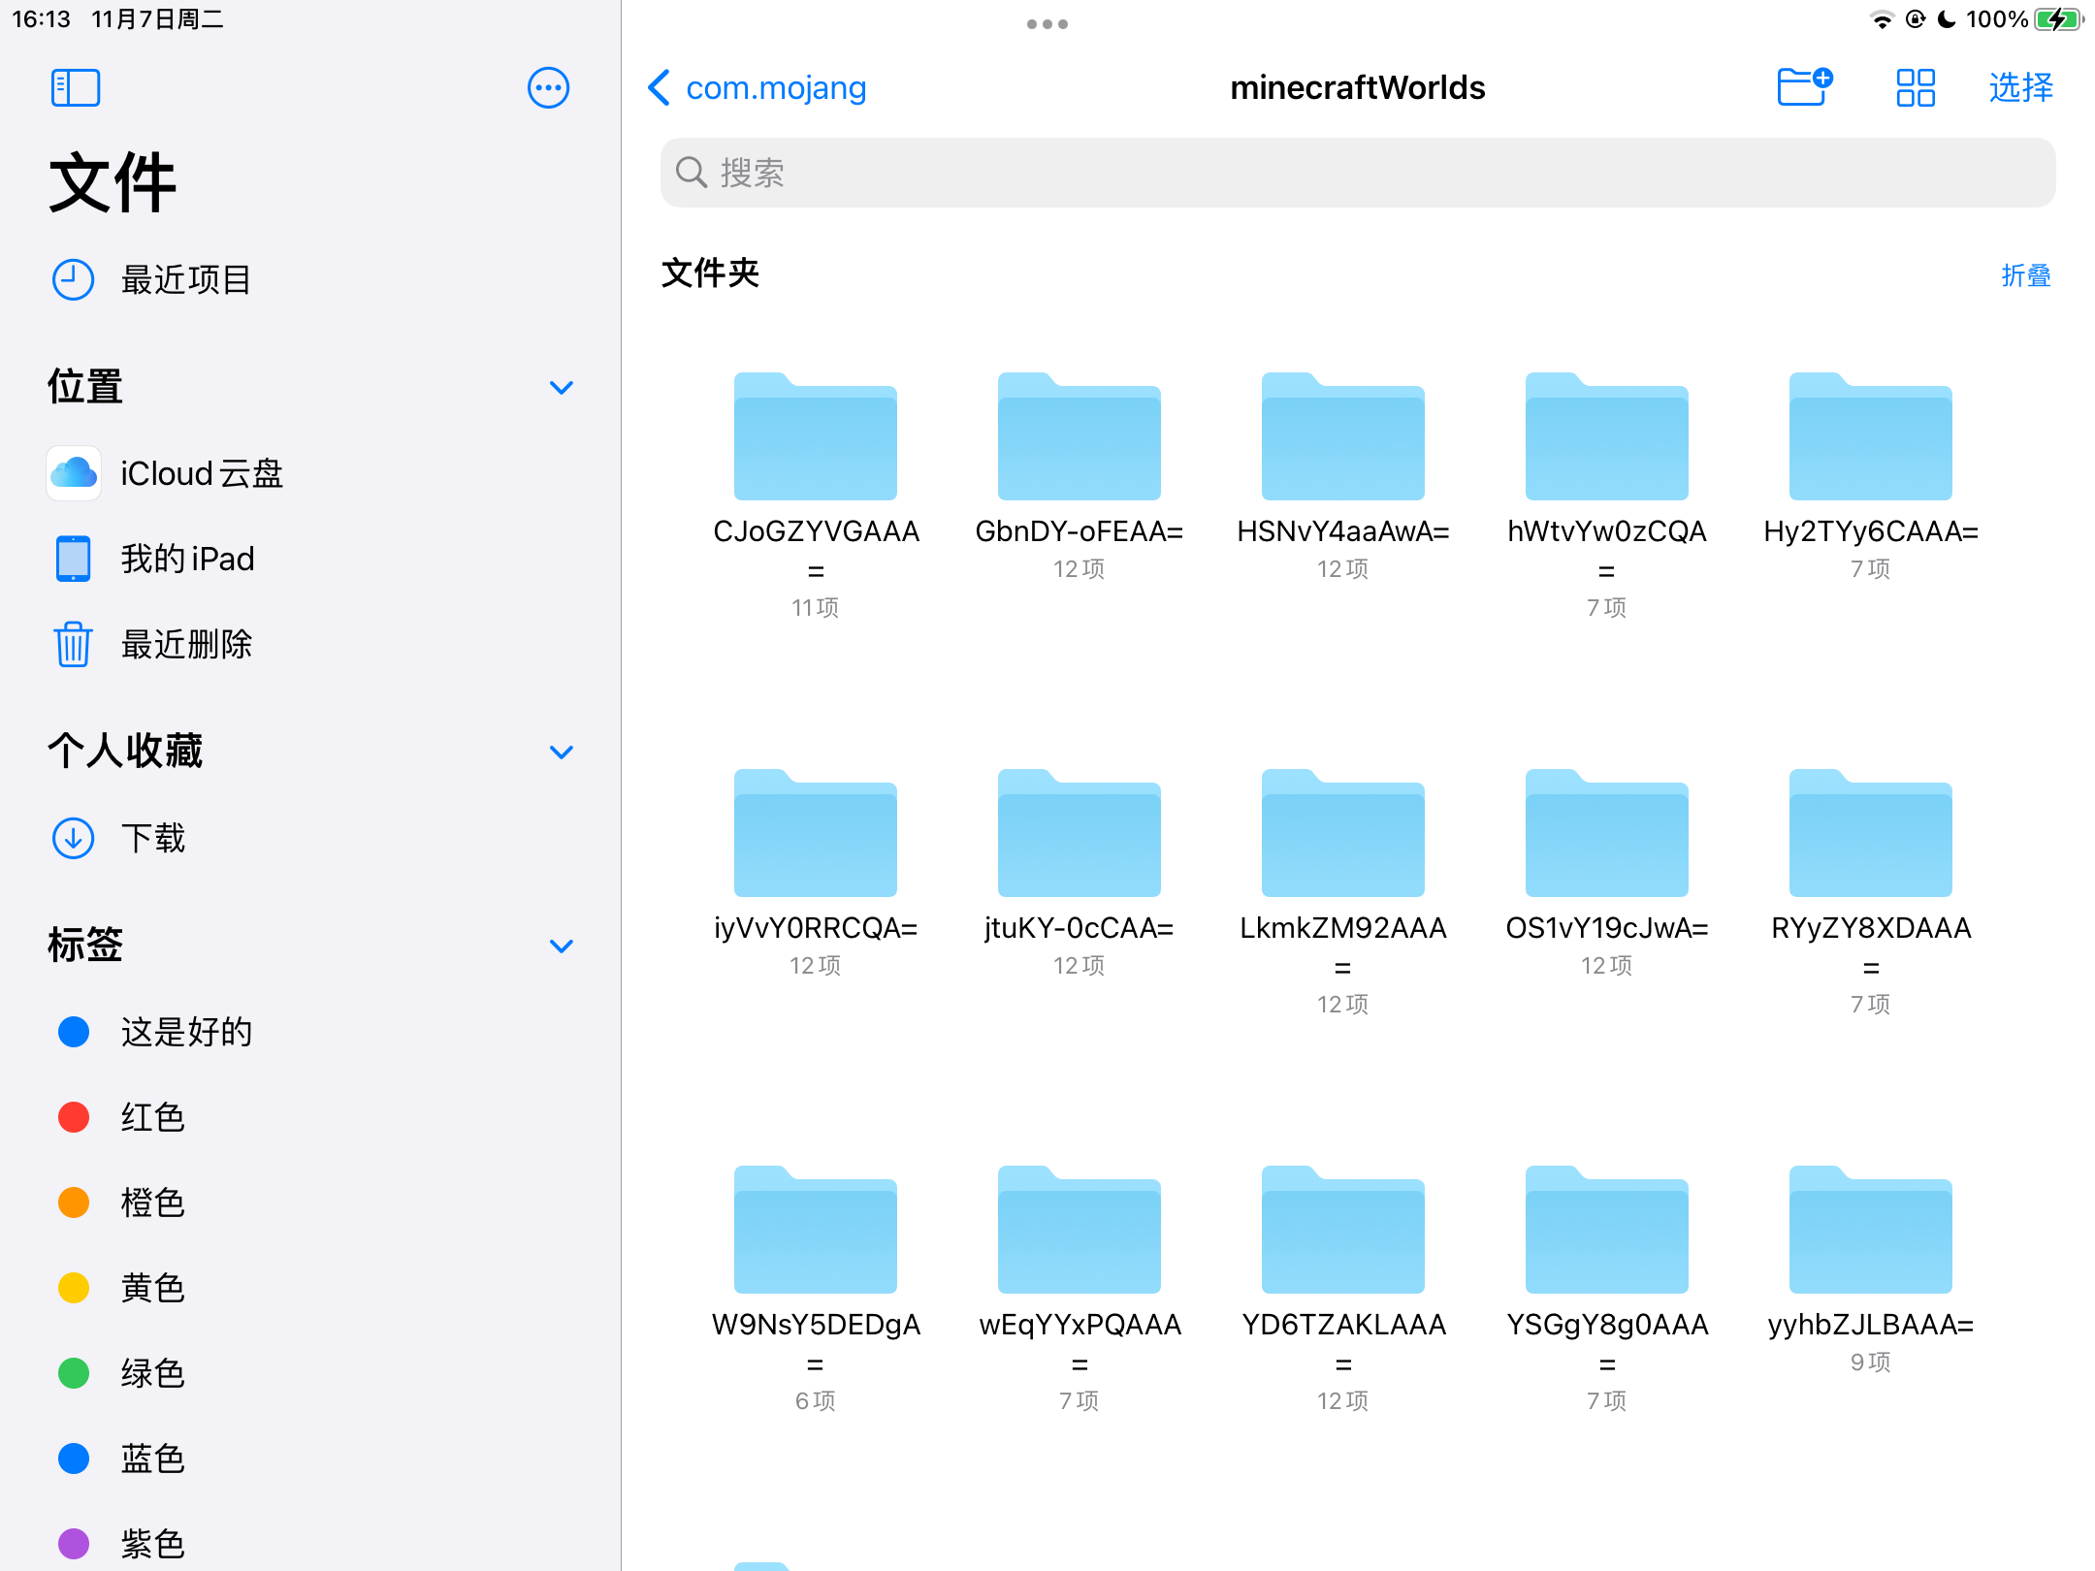This screenshot has height=1571, width=2095.
Task: Select the 黄色 tag
Action: (310, 1288)
